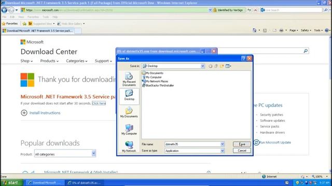
Task: Click the plus icon beside Install Instructions
Action: (x=24, y=113)
